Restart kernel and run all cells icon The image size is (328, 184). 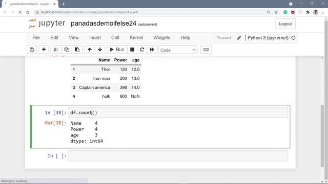pos(152,50)
